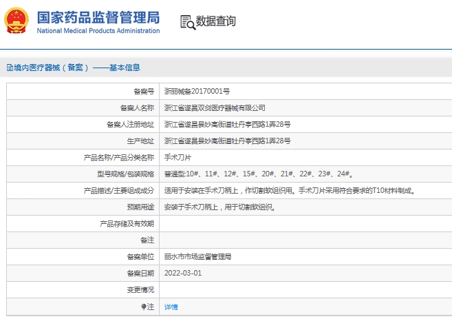Click intended use value 安装于手术刀柄上
452x319 pixels.
tap(219, 207)
